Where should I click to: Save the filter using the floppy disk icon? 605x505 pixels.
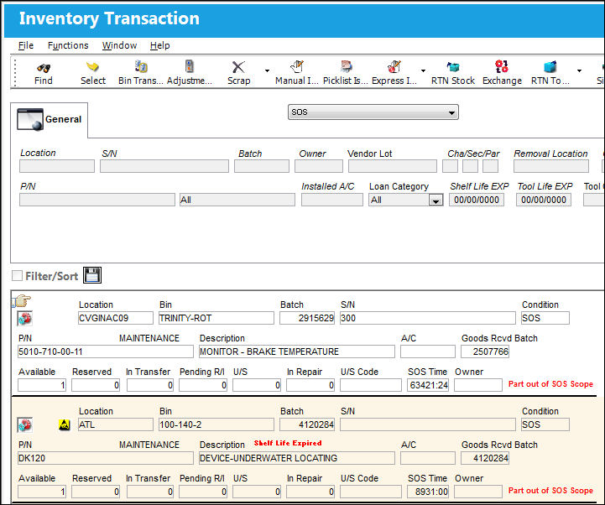point(92,275)
